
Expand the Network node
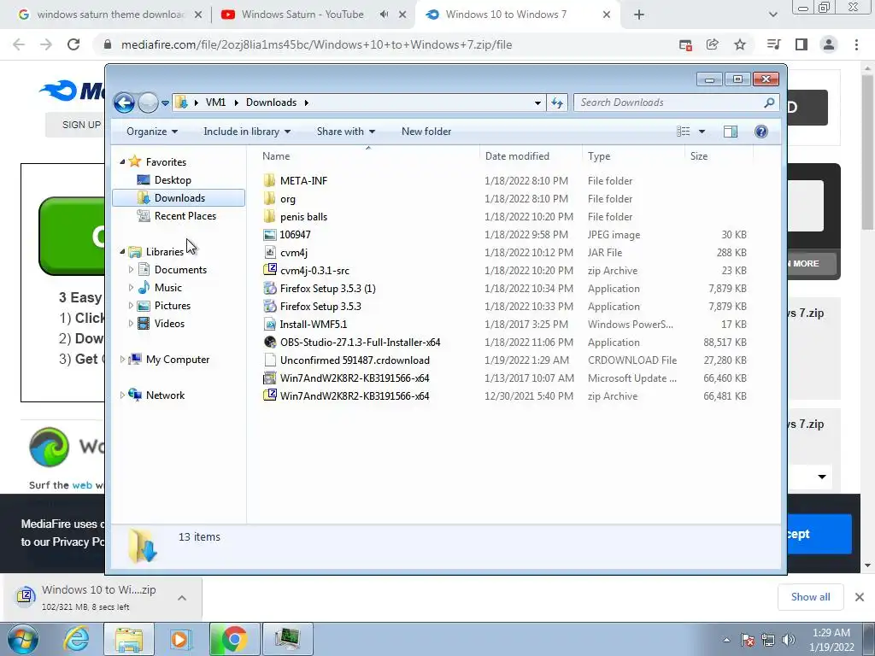(x=122, y=395)
